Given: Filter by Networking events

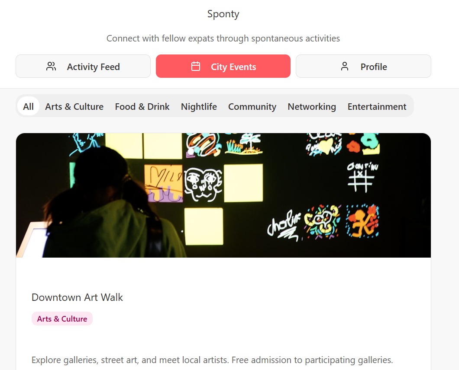Looking at the screenshot, I should pyautogui.click(x=311, y=106).
